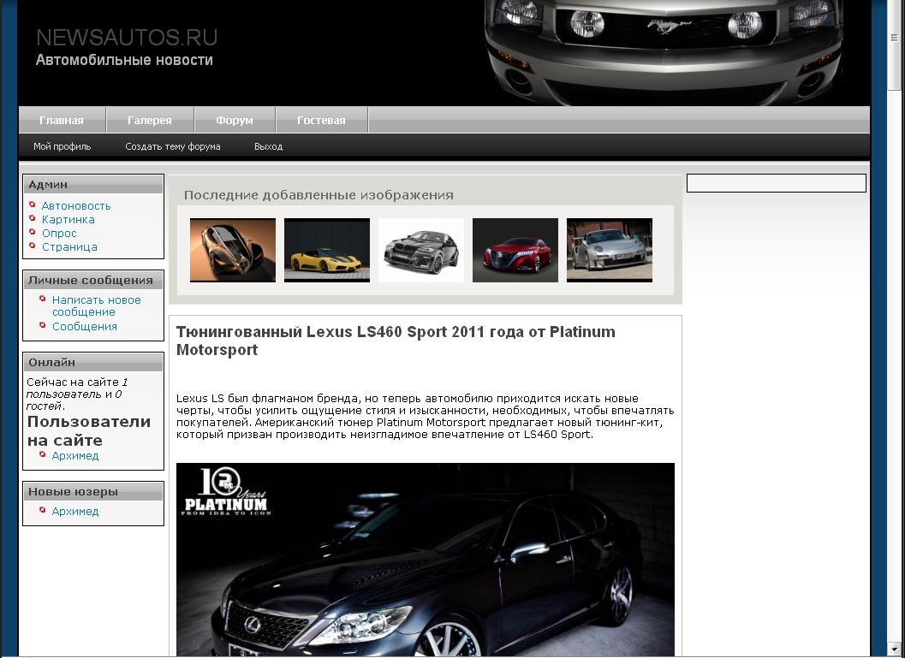Open the Сообщения link
The height and width of the screenshot is (658, 905).
click(x=84, y=326)
